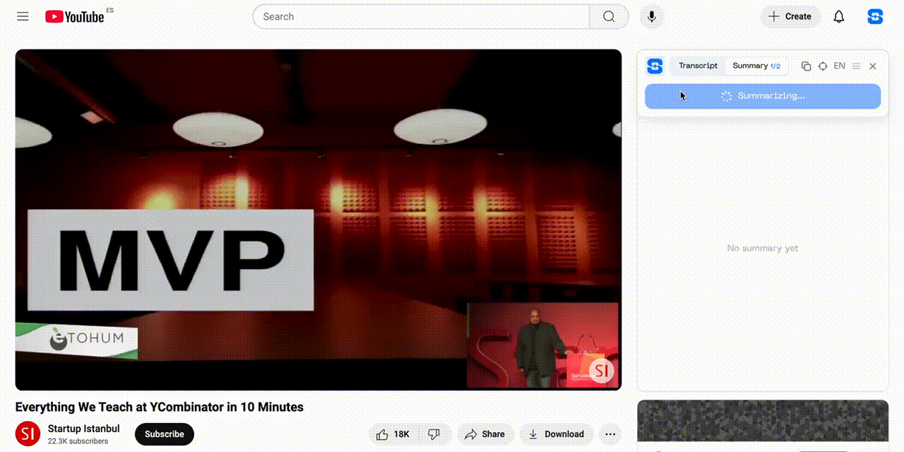Image resolution: width=904 pixels, height=452 pixels.
Task: Click the 'No summary yet' text
Action: pyautogui.click(x=763, y=248)
